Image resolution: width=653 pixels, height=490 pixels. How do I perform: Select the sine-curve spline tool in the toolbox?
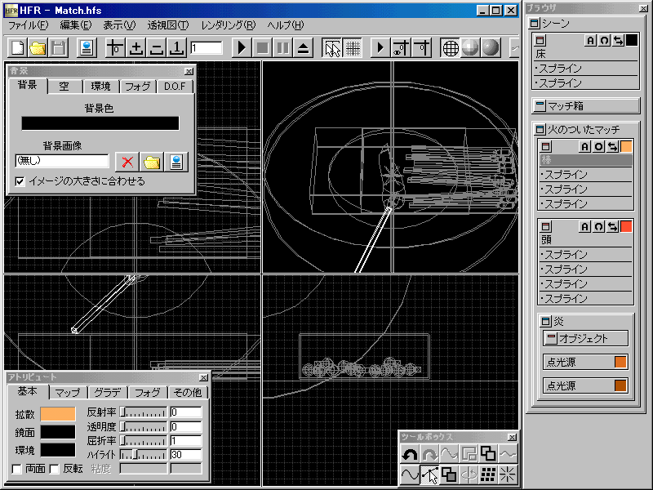pyautogui.click(x=410, y=474)
